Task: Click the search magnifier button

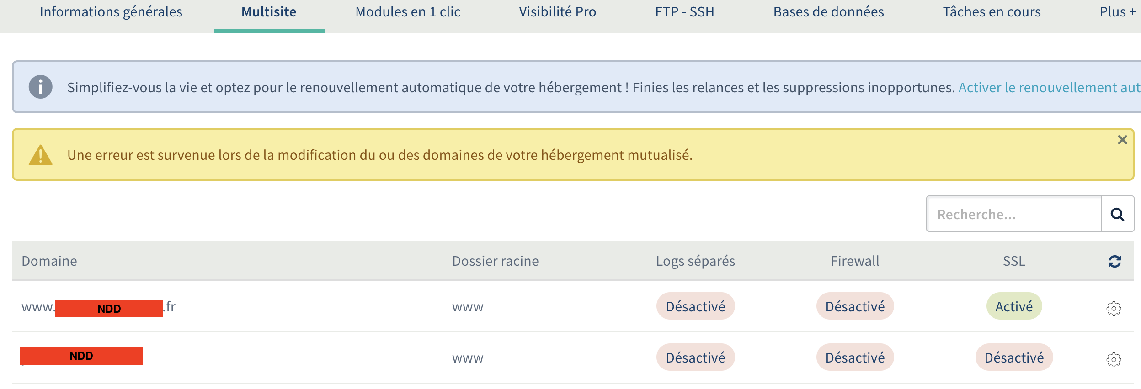Action: (1117, 214)
